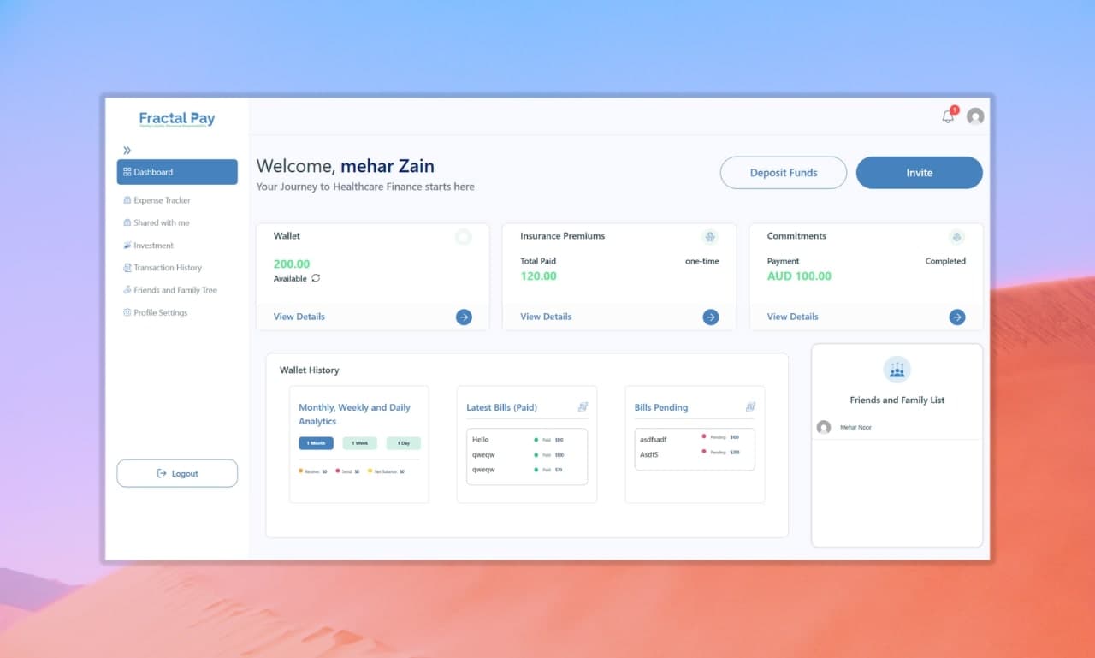Open the notifications bell icon
Screen dimensions: 1095x658
[x=947, y=116]
